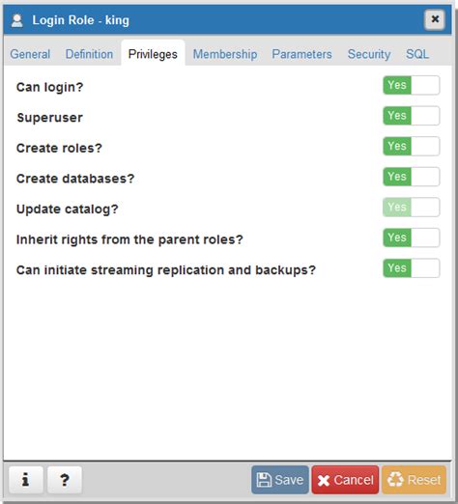The height and width of the screenshot is (504, 458).
Task: Toggle the Superuser switch
Action: [x=412, y=116]
